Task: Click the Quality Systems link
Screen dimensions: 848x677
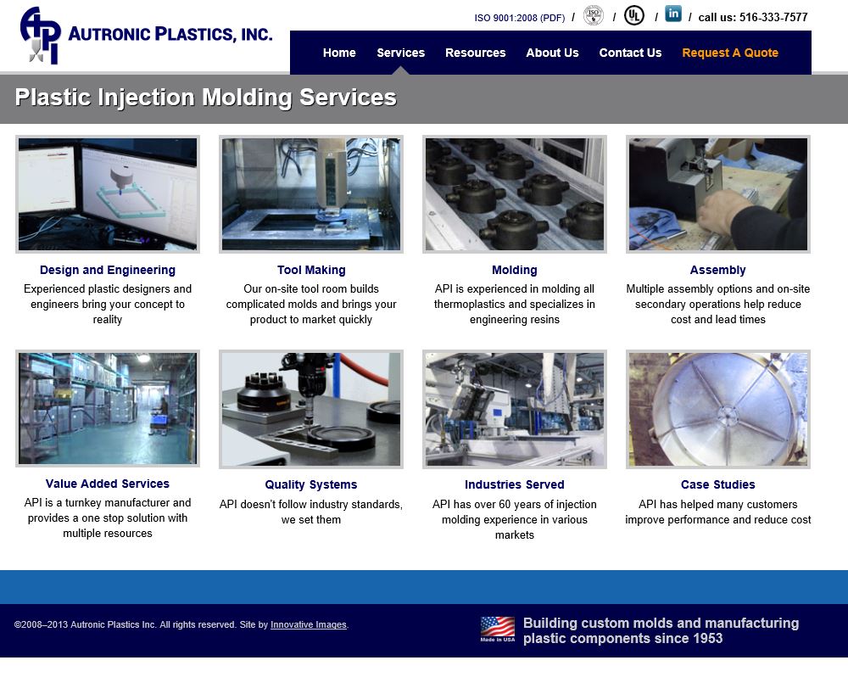Action: point(311,484)
